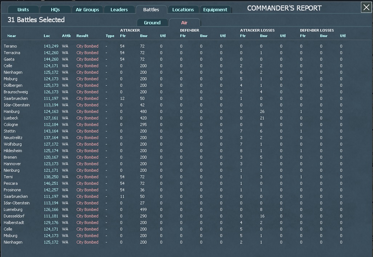Open location 112,184 for Cologne
Viewport: 373px width, 257px height.
(x=51, y=125)
